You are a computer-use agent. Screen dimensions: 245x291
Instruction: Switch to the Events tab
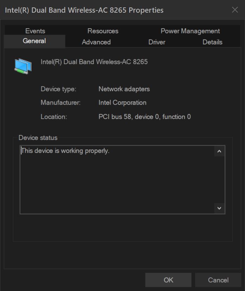click(x=35, y=31)
